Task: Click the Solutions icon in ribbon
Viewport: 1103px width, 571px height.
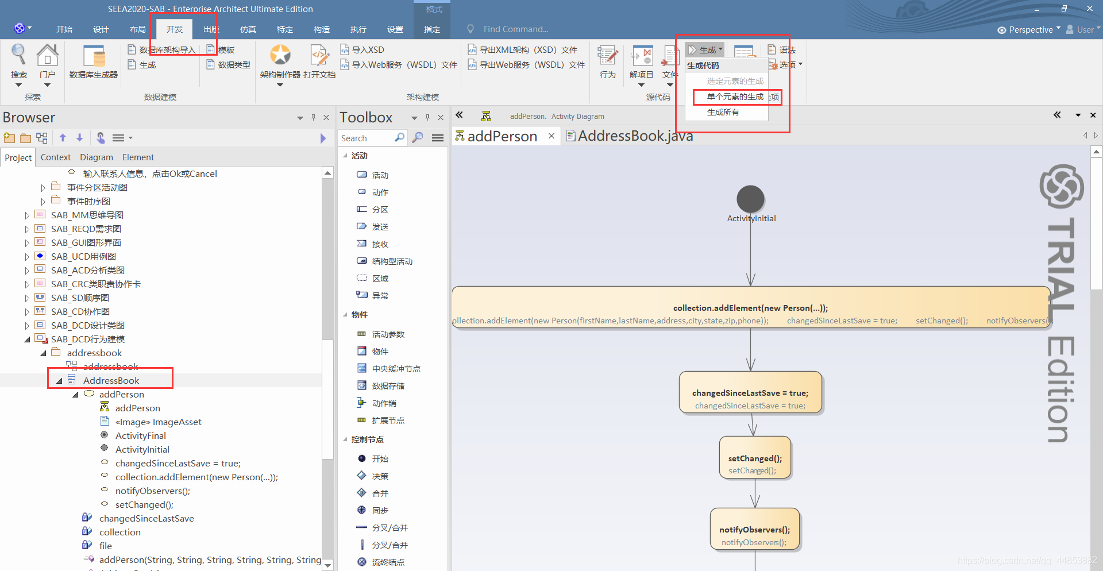Action: [x=642, y=56]
